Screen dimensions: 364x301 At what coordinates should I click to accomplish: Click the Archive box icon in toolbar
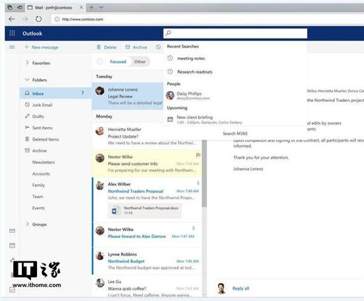pos(128,47)
